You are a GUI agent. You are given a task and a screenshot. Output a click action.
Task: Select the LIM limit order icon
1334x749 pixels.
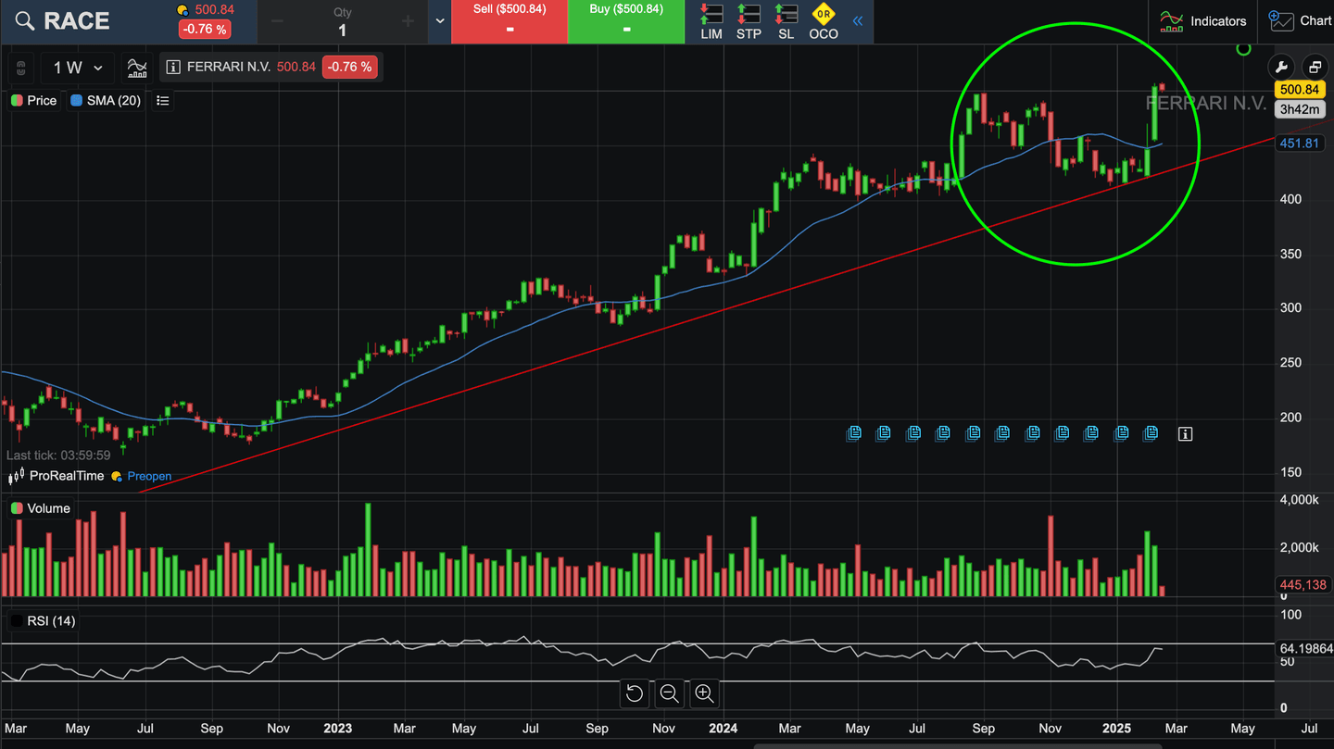(711, 21)
